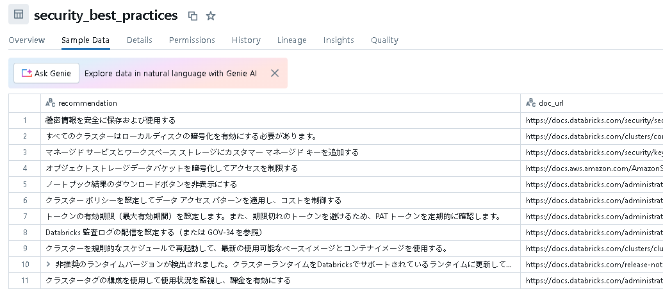Screen dimensions: 663x289
Task: Open the Overview tab
Action: pos(27,40)
